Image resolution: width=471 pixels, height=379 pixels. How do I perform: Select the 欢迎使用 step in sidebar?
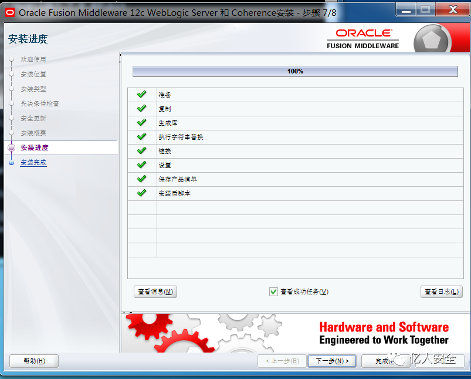pyautogui.click(x=33, y=59)
